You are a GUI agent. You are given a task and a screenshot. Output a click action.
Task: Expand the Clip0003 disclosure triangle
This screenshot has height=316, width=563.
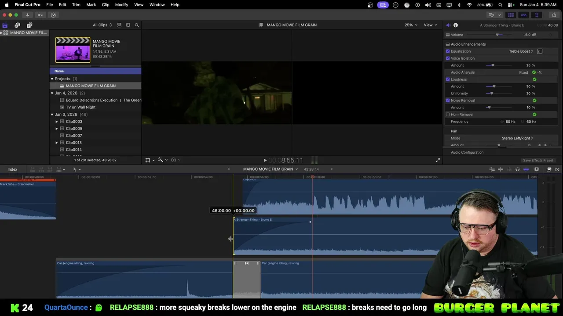click(57, 122)
